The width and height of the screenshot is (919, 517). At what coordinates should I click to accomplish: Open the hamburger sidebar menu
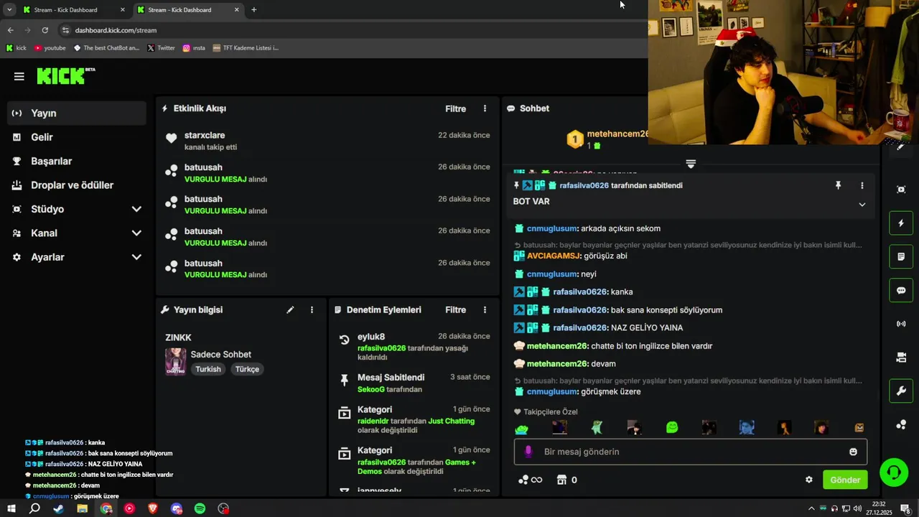click(19, 76)
